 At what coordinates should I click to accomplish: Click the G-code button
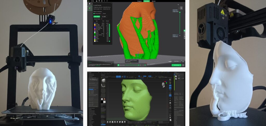point(104,16)
